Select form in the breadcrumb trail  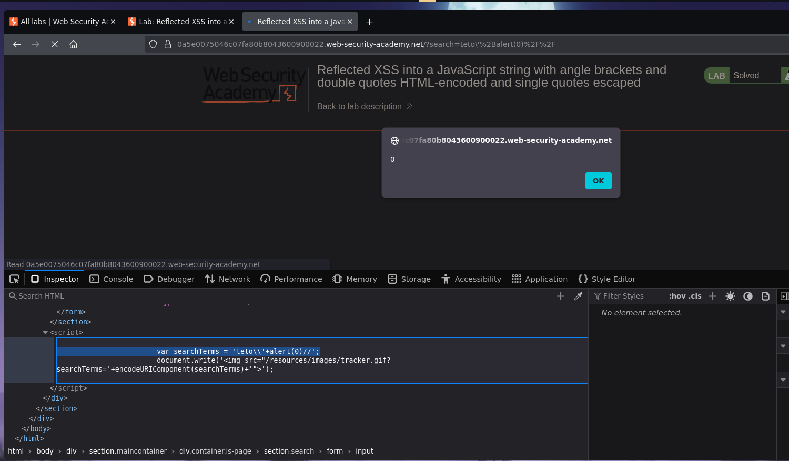tap(335, 451)
